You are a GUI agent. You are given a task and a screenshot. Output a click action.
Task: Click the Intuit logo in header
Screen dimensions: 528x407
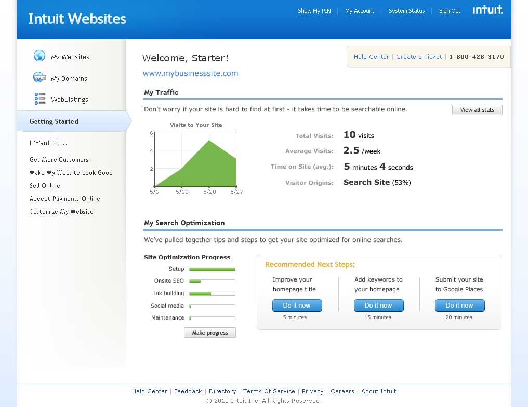tap(487, 9)
